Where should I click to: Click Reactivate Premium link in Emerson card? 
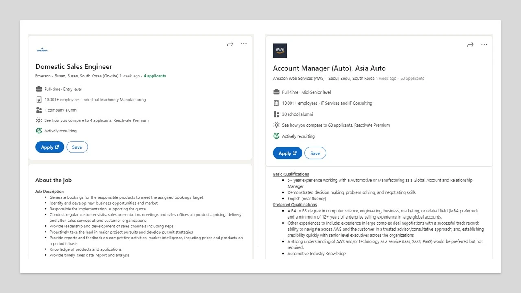131,120
